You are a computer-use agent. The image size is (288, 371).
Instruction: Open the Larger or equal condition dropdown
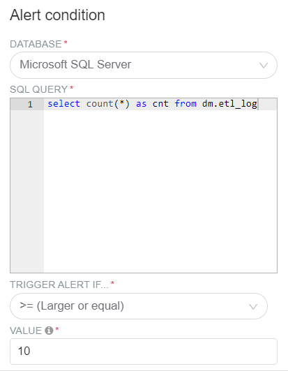coord(139,306)
